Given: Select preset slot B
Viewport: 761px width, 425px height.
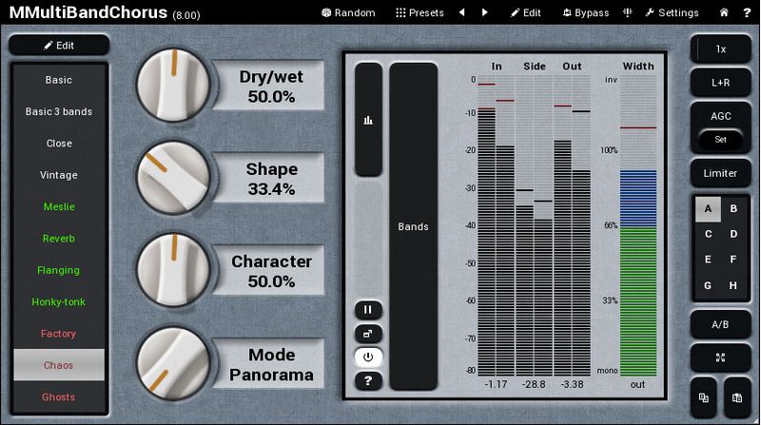Looking at the screenshot, I should pos(733,208).
